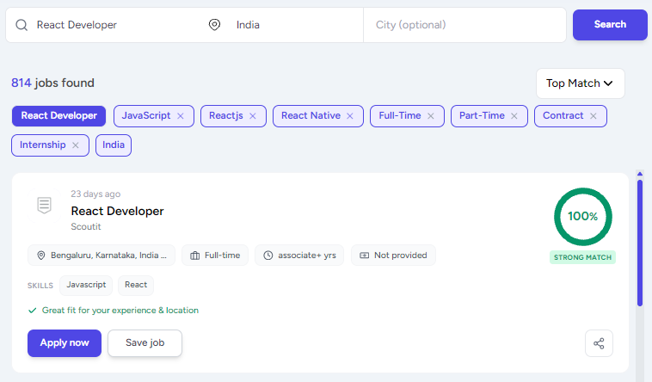Screen dimensions: 652x382
Task: Click the Apply now button
Action: pyautogui.click(x=65, y=343)
